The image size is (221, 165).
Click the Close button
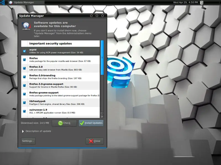(94, 141)
